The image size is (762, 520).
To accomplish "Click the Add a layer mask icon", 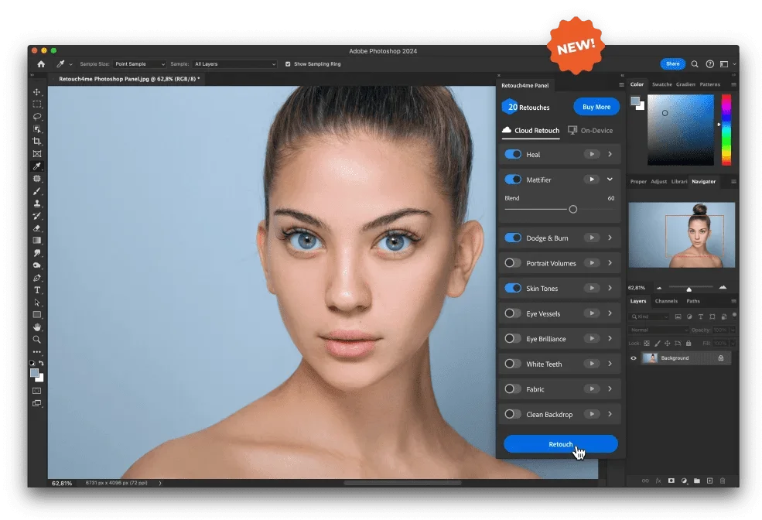I will (x=671, y=481).
